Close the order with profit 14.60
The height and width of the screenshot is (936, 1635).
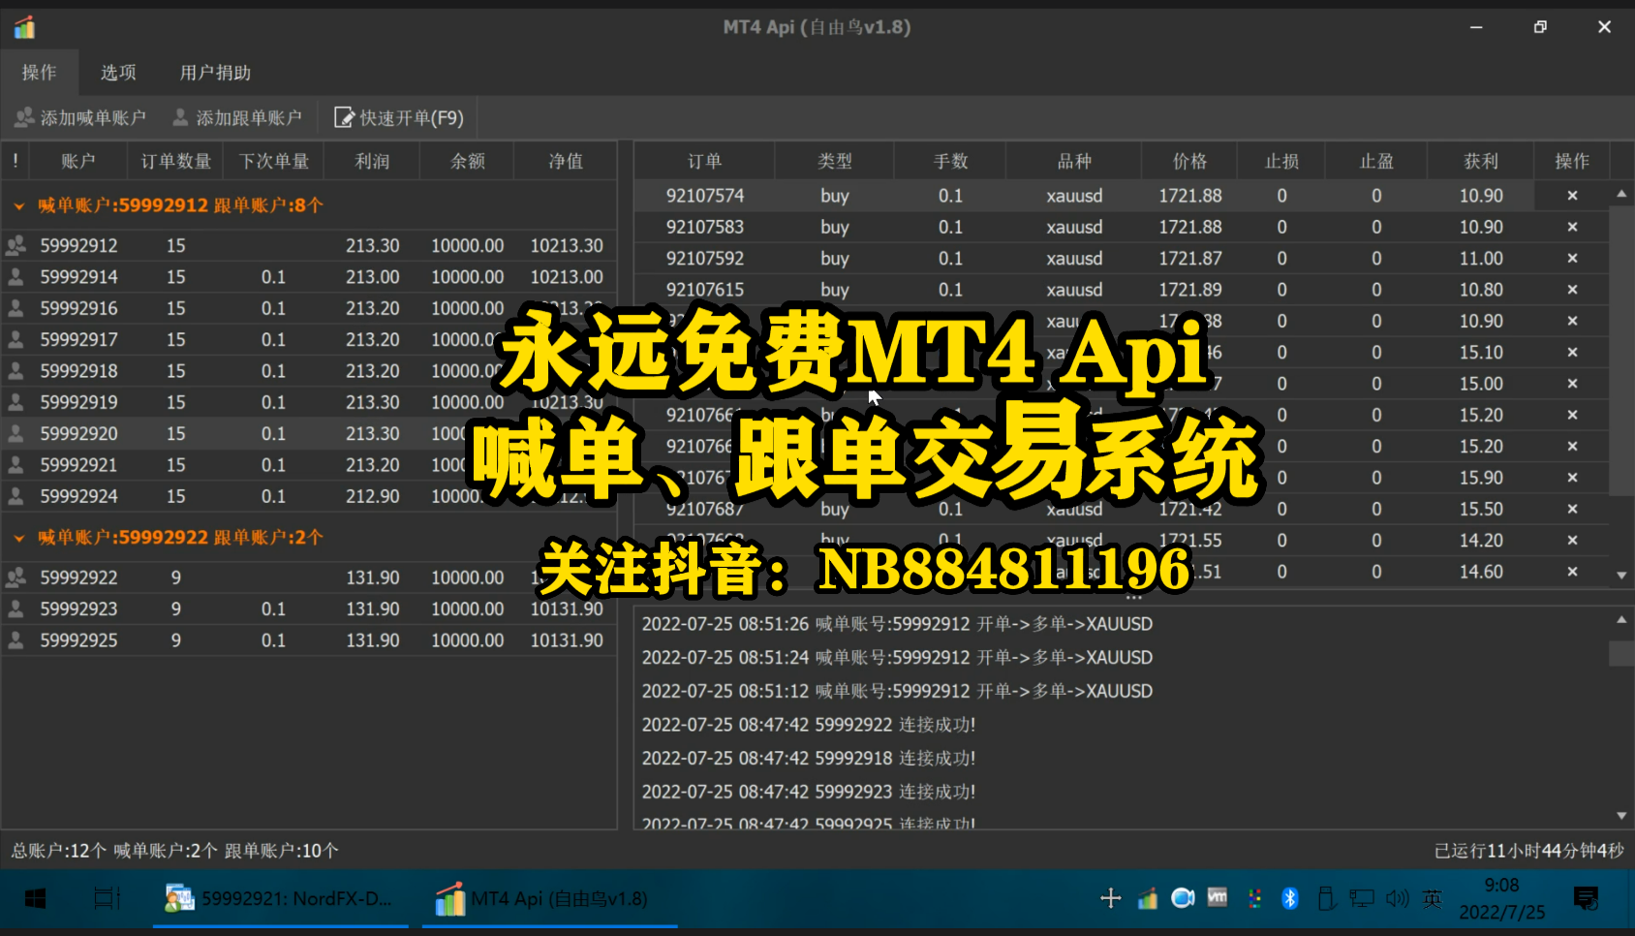(1572, 572)
